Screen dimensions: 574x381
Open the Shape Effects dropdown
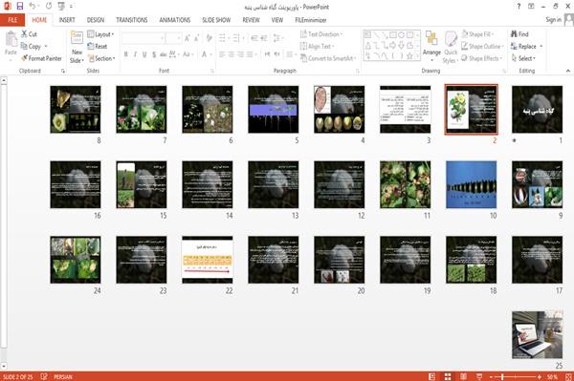pos(482,58)
